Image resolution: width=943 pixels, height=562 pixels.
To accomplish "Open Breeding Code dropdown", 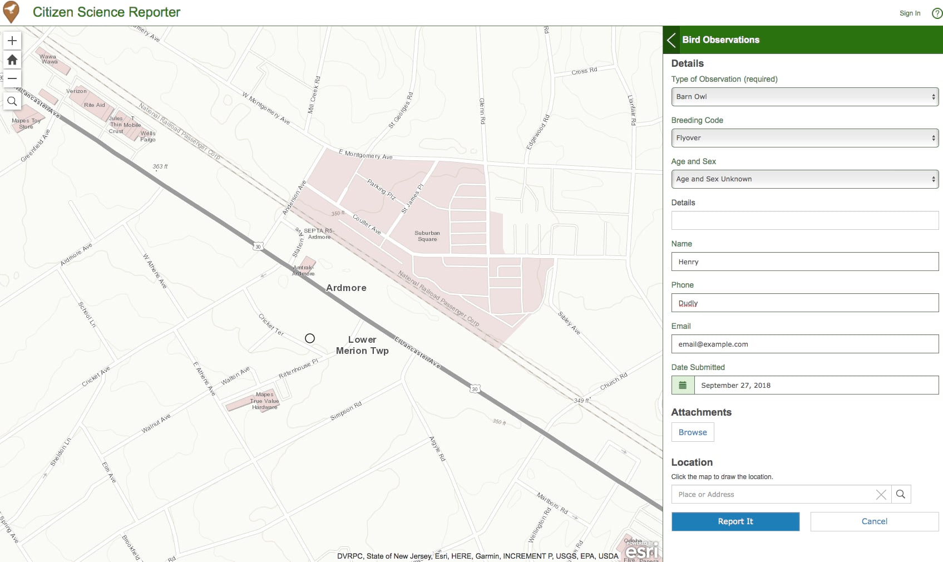I will coord(804,138).
